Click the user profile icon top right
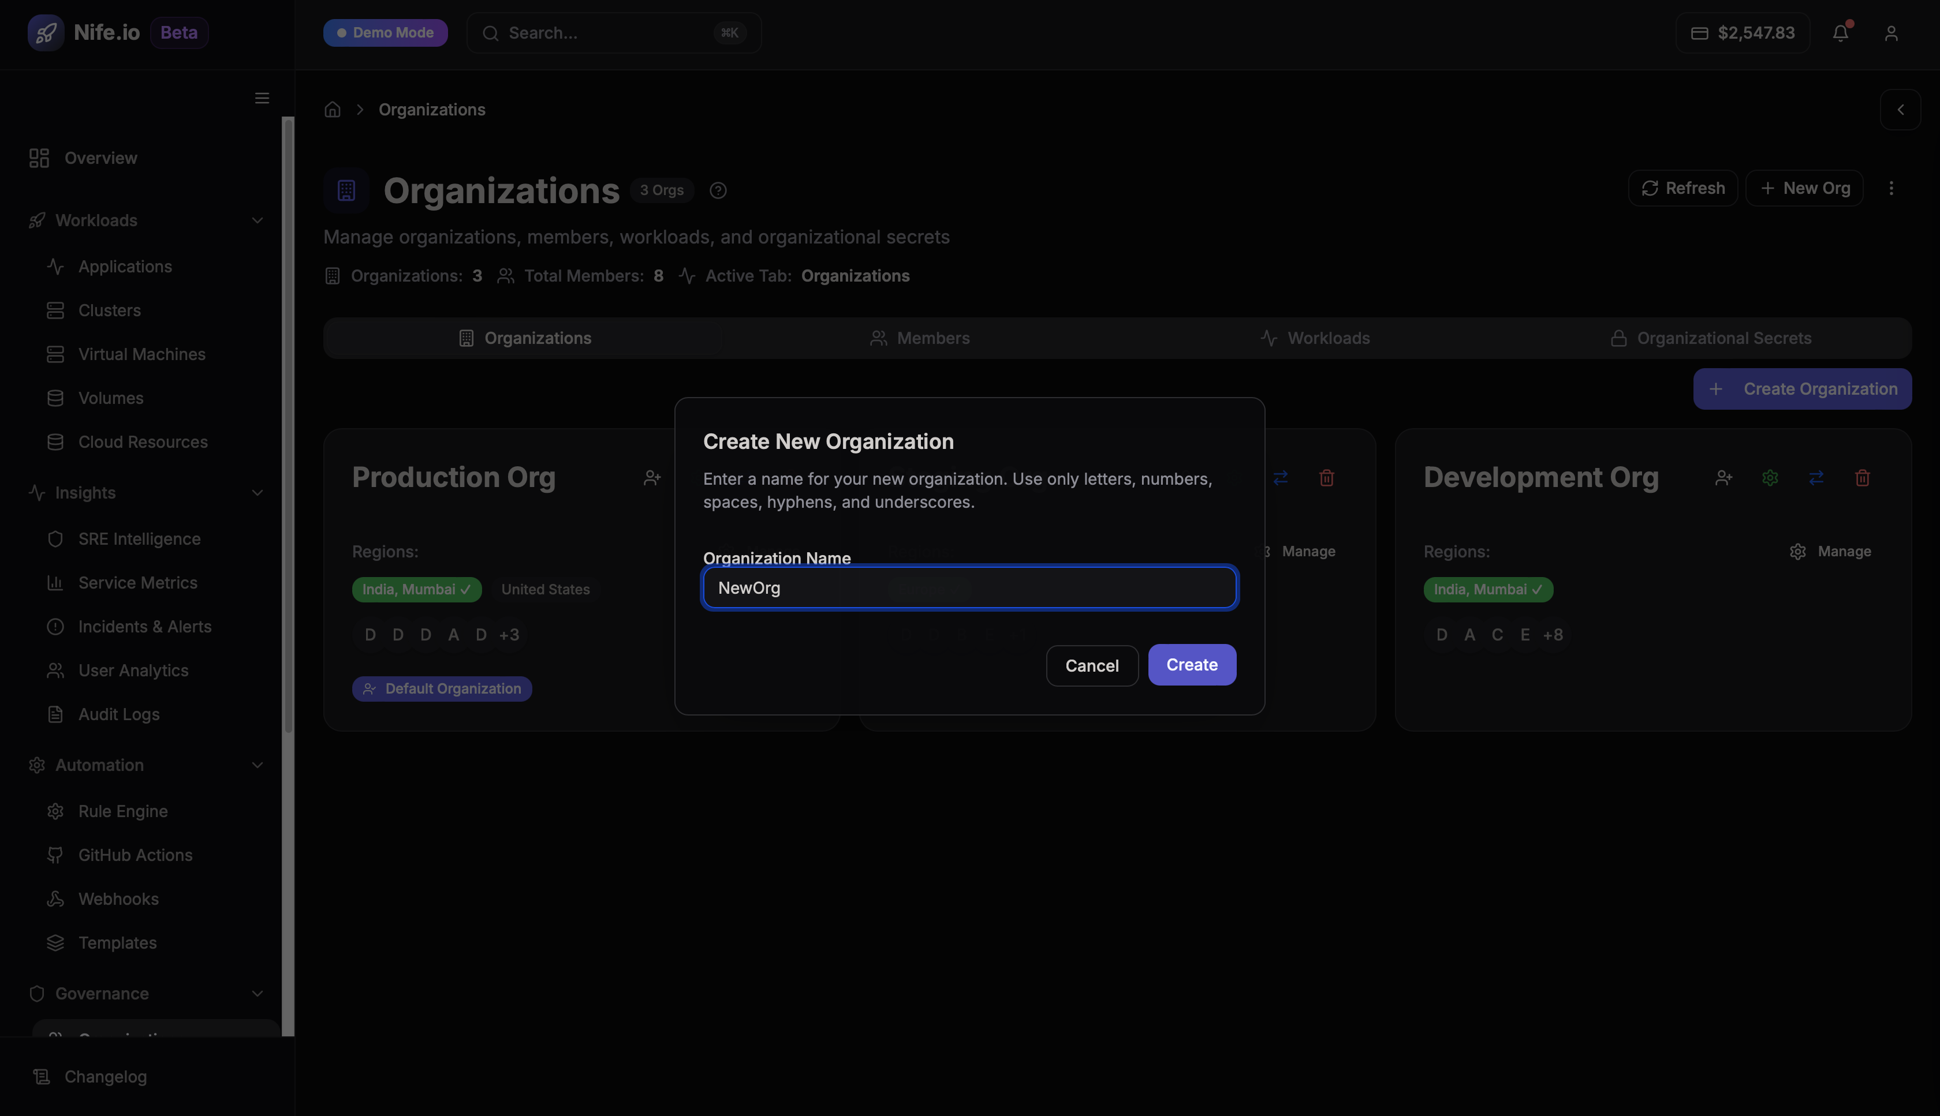This screenshot has width=1940, height=1116. coord(1890,32)
